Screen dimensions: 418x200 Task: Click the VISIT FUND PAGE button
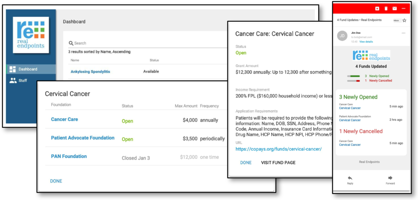point(278,162)
